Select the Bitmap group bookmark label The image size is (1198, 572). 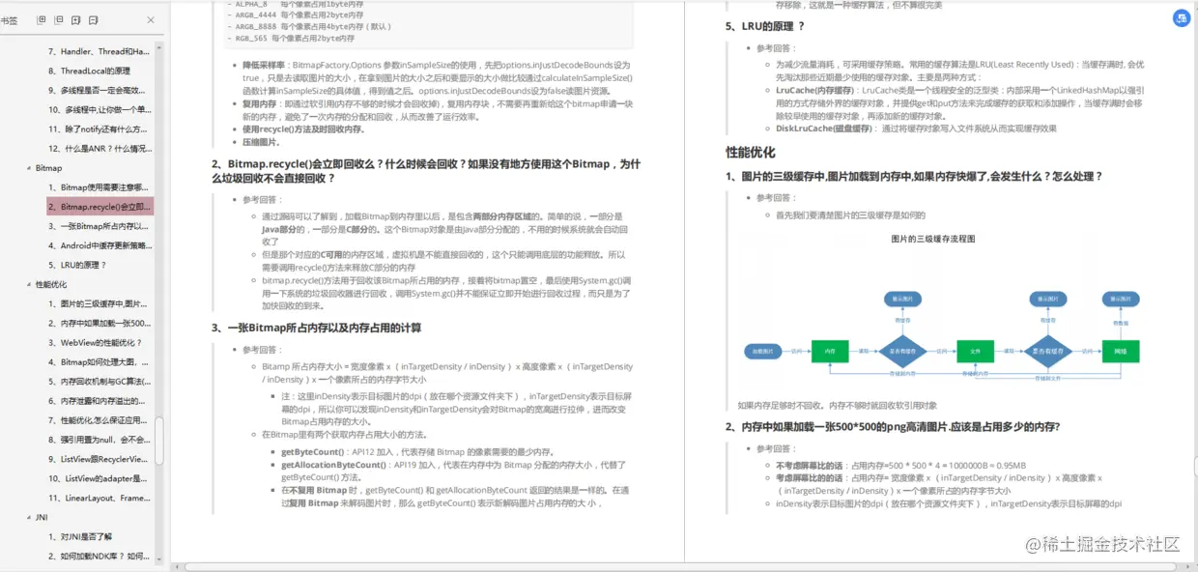click(48, 168)
